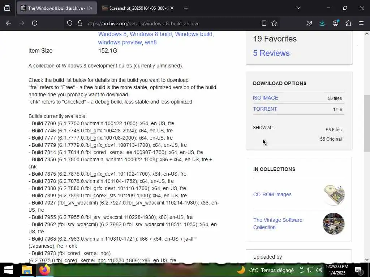
Task: Open the network tray icon
Action: pos(310,270)
